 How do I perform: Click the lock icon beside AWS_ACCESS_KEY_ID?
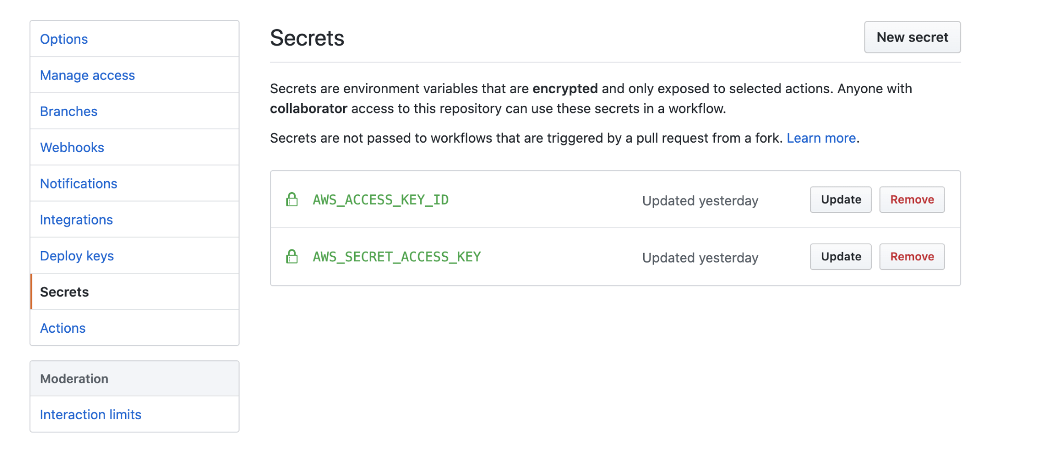(291, 199)
